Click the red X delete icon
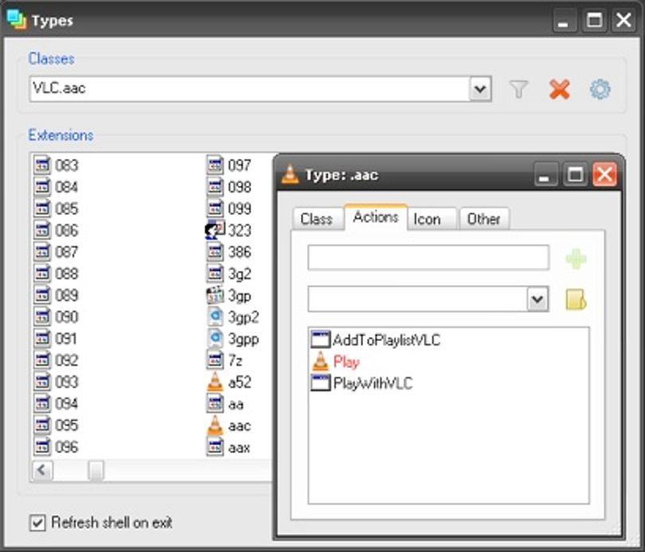The image size is (645, 552). [x=560, y=89]
